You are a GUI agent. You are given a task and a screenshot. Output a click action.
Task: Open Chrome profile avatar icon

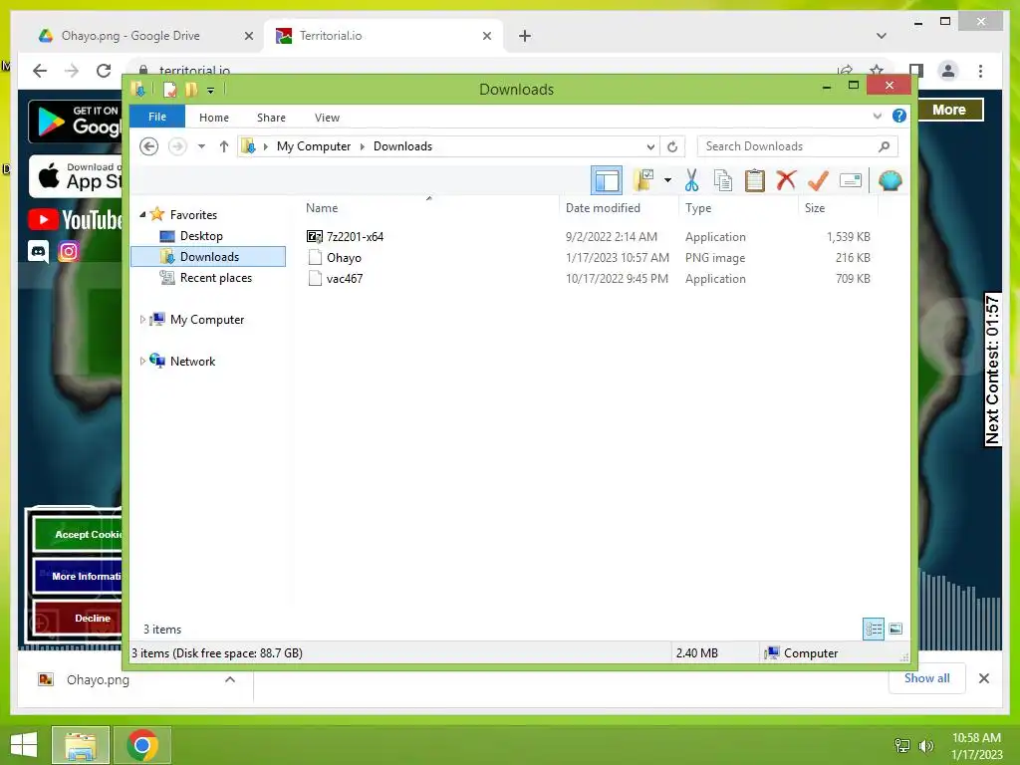click(948, 71)
